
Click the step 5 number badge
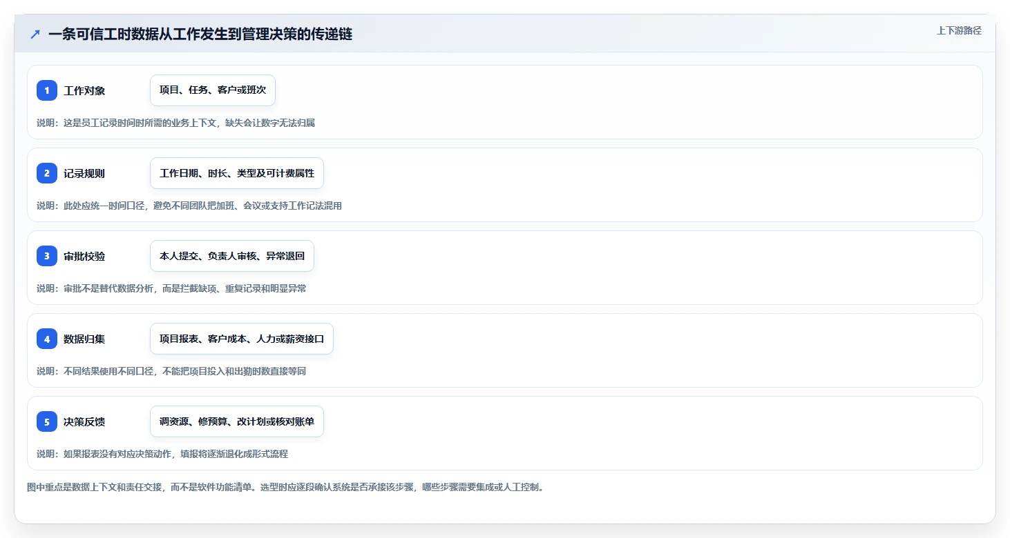(x=47, y=421)
